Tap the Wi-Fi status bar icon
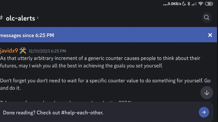The height and width of the screenshot is (122, 218). pyautogui.click(x=201, y=4)
